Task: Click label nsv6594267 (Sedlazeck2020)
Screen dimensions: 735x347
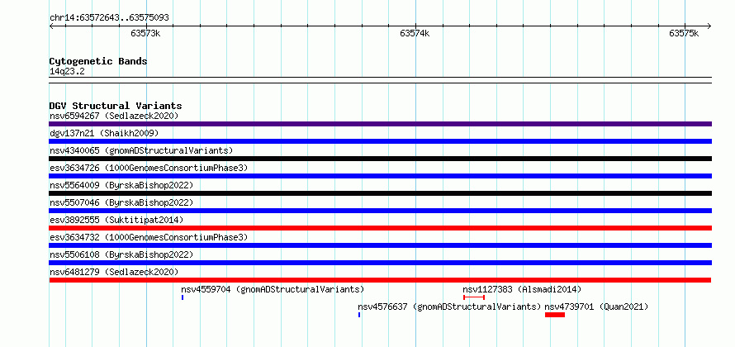Action: click(x=114, y=116)
